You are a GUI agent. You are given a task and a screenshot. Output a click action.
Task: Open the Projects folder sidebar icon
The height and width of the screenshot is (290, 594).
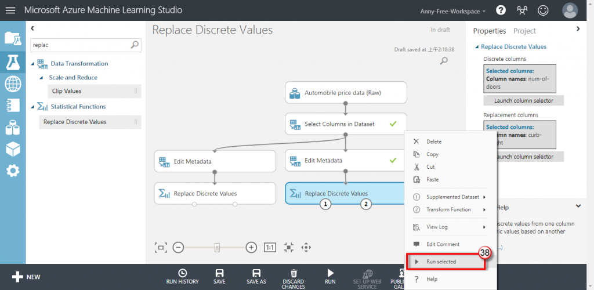13,39
